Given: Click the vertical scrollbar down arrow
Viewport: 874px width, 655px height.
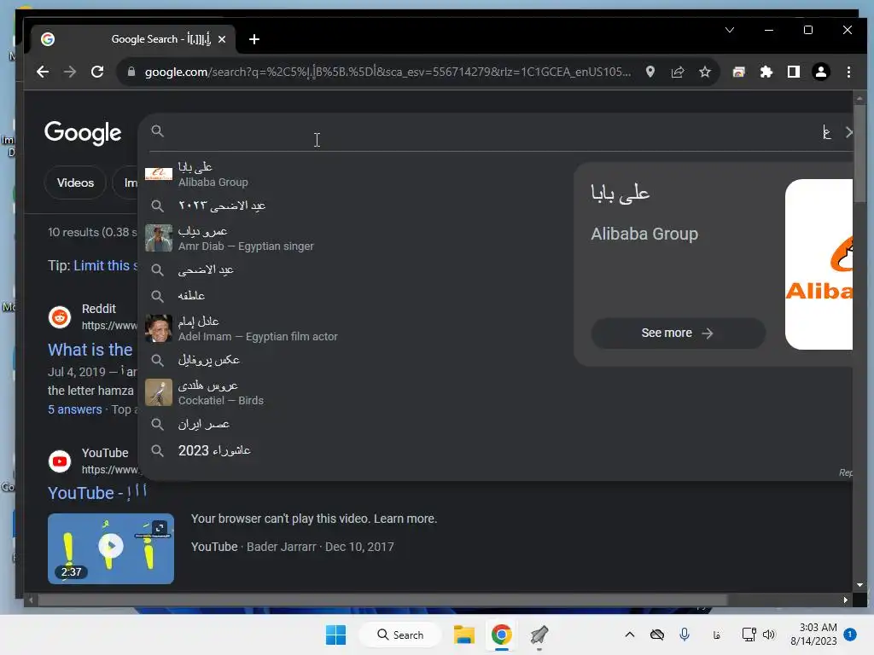Looking at the screenshot, I should (x=859, y=585).
